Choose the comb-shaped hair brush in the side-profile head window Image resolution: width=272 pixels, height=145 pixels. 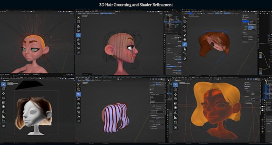point(78,26)
